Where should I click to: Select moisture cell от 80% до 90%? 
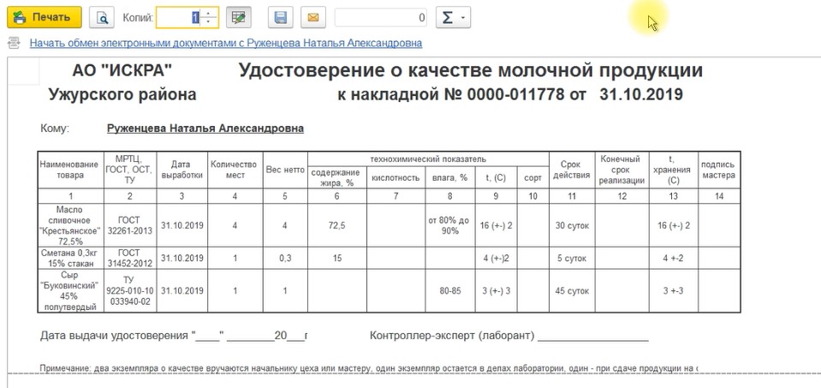pyautogui.click(x=449, y=225)
